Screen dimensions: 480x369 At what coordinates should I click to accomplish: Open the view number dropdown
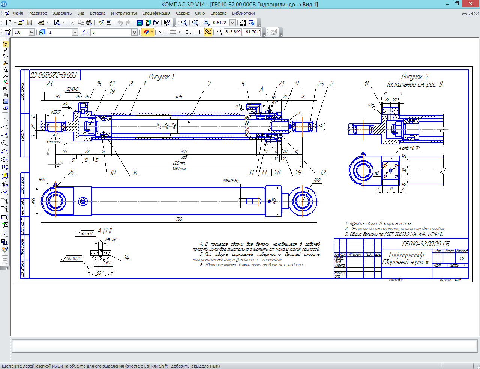tap(75, 32)
